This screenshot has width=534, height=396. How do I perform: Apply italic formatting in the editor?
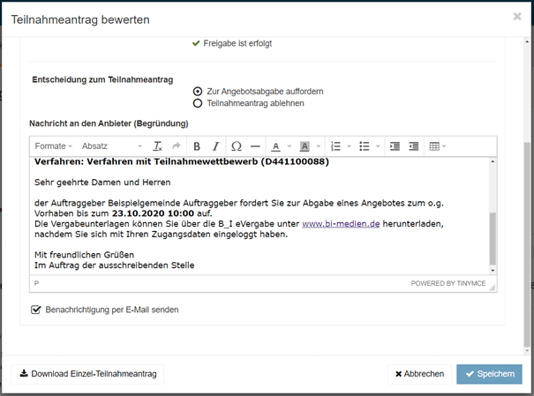click(x=215, y=146)
